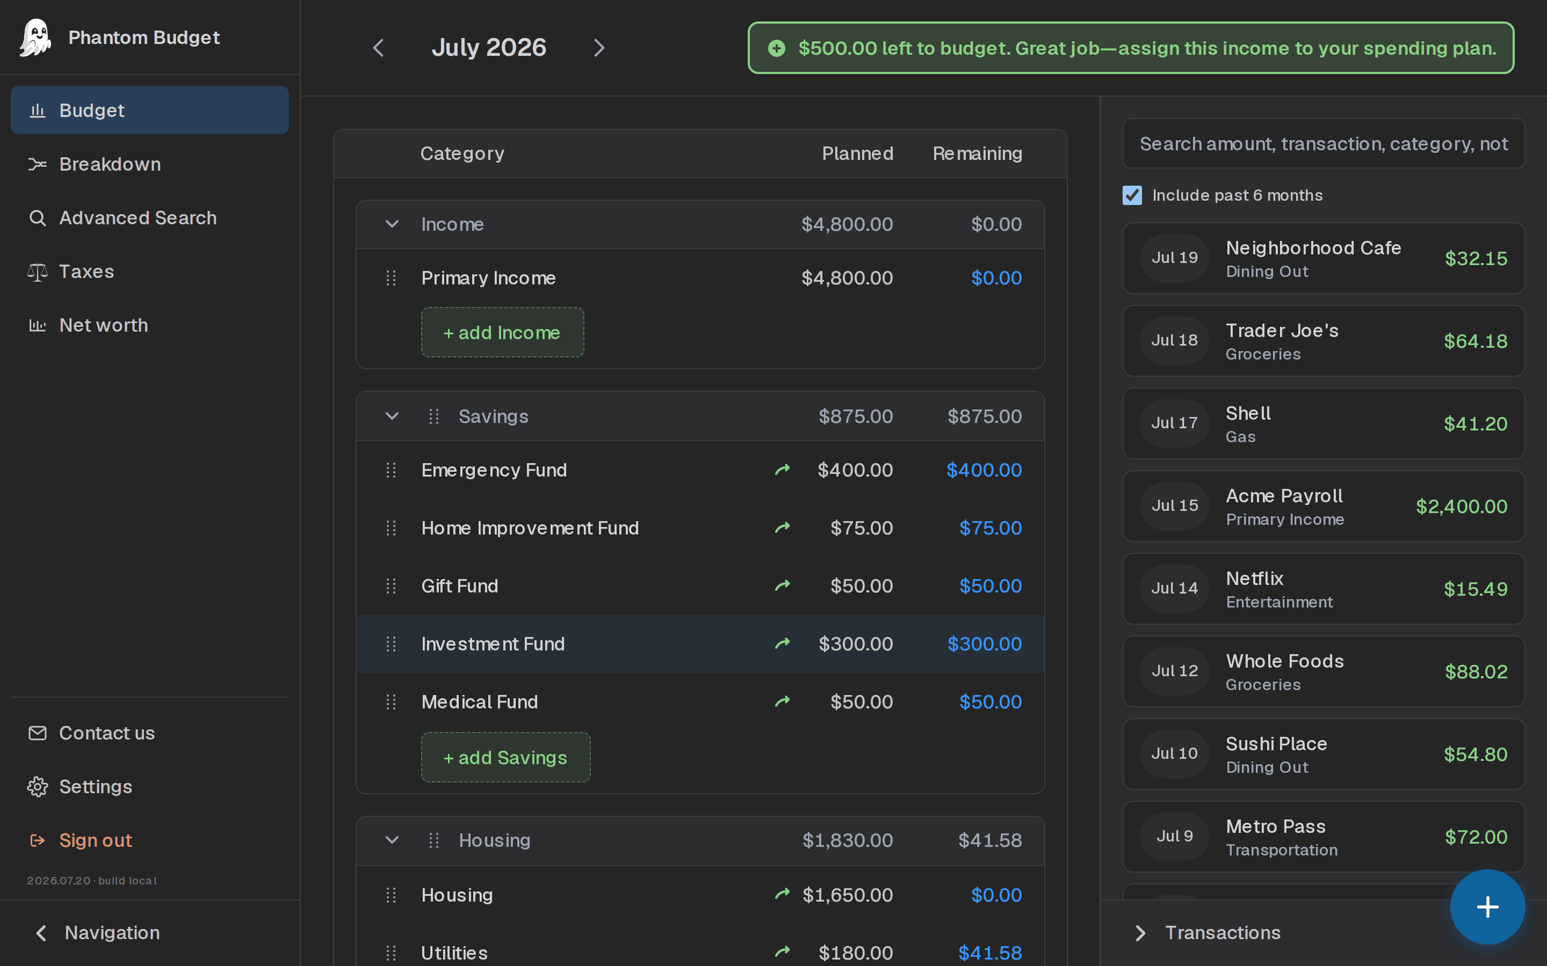This screenshot has height=966, width=1547.
Task: Click the Utilities rollover arrow icon
Action: click(x=783, y=952)
